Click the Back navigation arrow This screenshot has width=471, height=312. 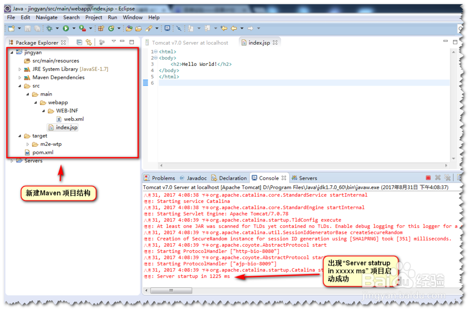point(234,29)
